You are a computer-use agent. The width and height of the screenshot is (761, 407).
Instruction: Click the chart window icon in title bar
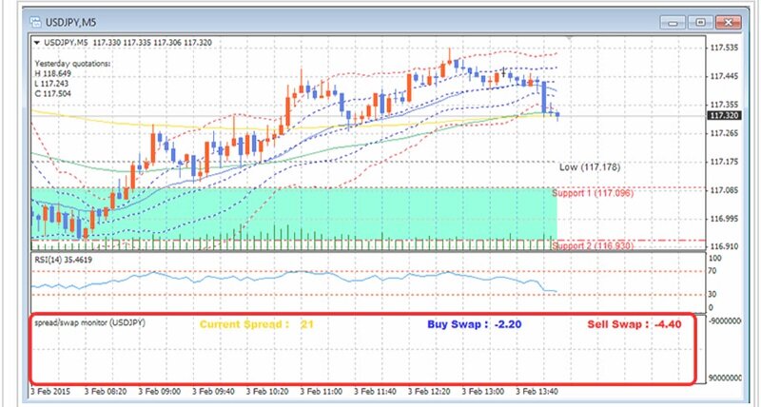pyautogui.click(x=35, y=21)
